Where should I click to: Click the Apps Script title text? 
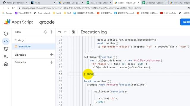pyautogui.click(x=22, y=22)
